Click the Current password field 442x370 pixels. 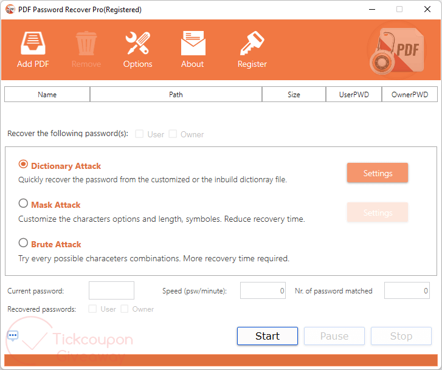111,290
